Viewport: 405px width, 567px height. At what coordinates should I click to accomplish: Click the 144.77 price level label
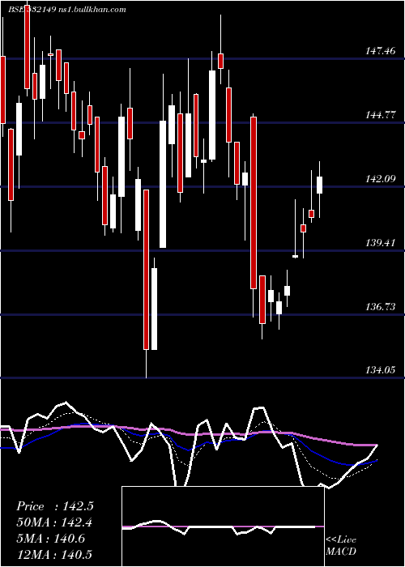(381, 115)
